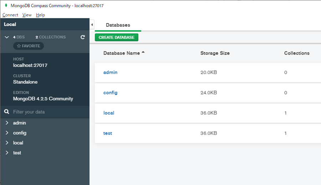The image size is (321, 185).
Task: Open the test database link in table
Action: tap(108, 133)
